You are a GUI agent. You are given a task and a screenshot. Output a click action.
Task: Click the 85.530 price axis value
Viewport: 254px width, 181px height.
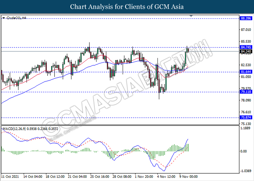pyautogui.click(x=246, y=42)
